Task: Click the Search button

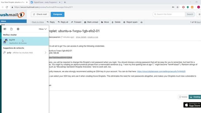Action: (x=190, y=14)
